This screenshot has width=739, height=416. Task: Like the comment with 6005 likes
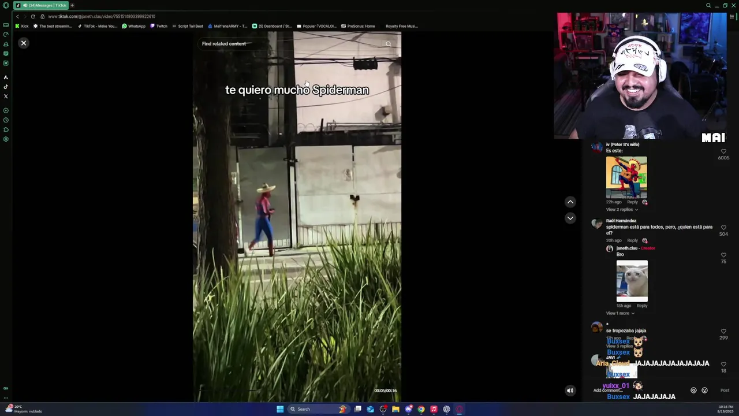(723, 151)
